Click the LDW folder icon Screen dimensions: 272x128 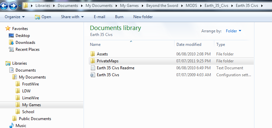18,91
